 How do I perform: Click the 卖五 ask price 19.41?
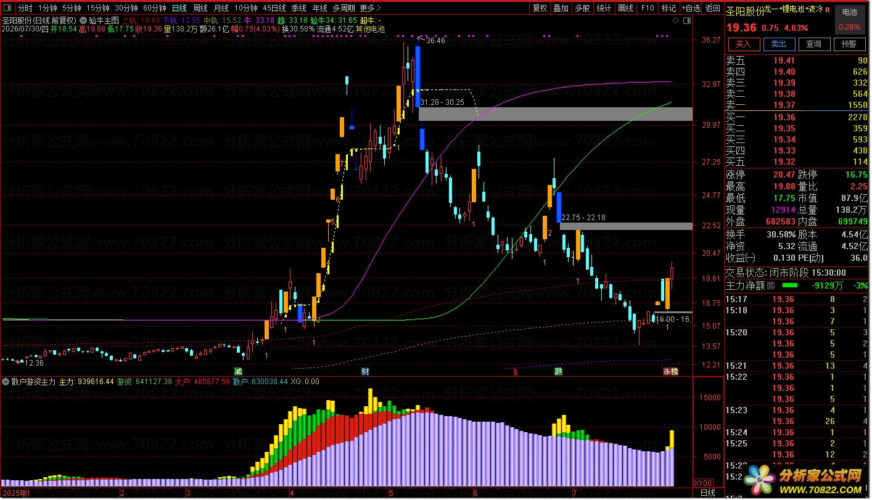point(783,60)
